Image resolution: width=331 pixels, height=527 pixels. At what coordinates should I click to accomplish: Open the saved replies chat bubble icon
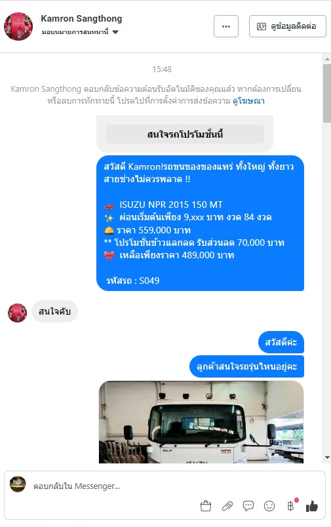click(248, 505)
